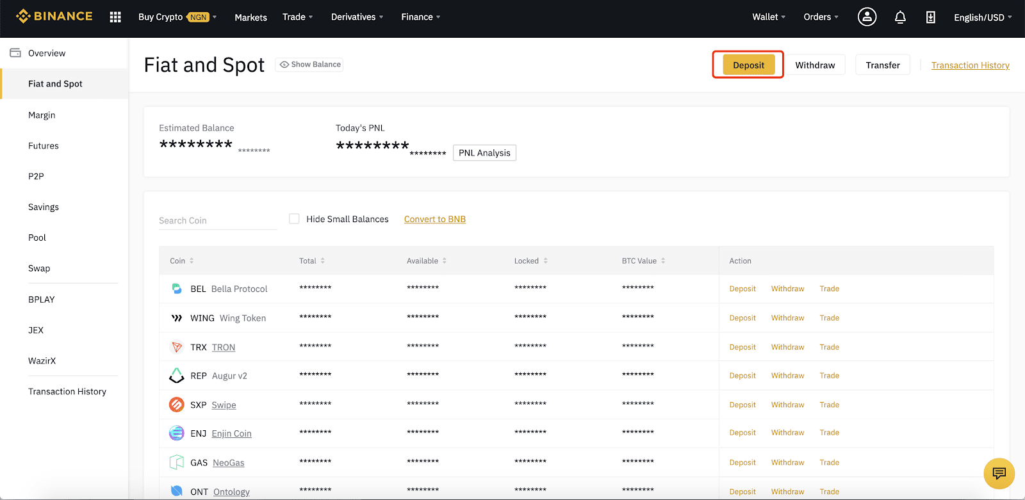Expand the Finance dropdown menu
Image resolution: width=1025 pixels, height=500 pixels.
pos(420,17)
